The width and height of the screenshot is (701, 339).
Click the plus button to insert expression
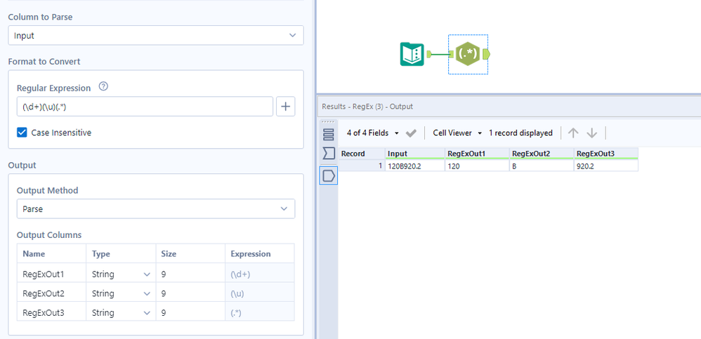tap(286, 106)
